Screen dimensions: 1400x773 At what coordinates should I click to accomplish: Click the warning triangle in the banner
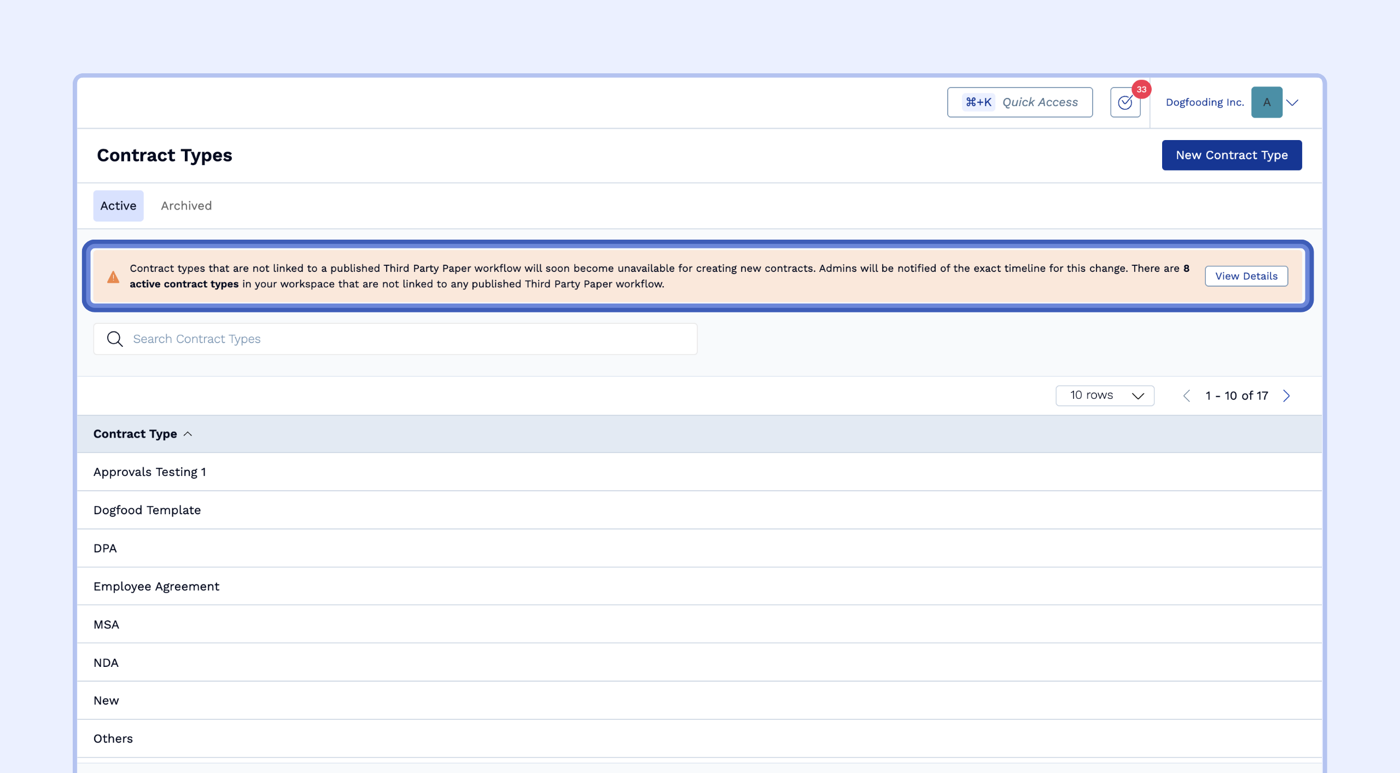point(112,276)
